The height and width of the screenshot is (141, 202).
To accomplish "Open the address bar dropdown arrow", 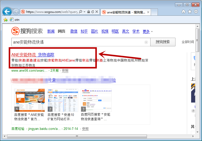I will (x=85, y=12).
